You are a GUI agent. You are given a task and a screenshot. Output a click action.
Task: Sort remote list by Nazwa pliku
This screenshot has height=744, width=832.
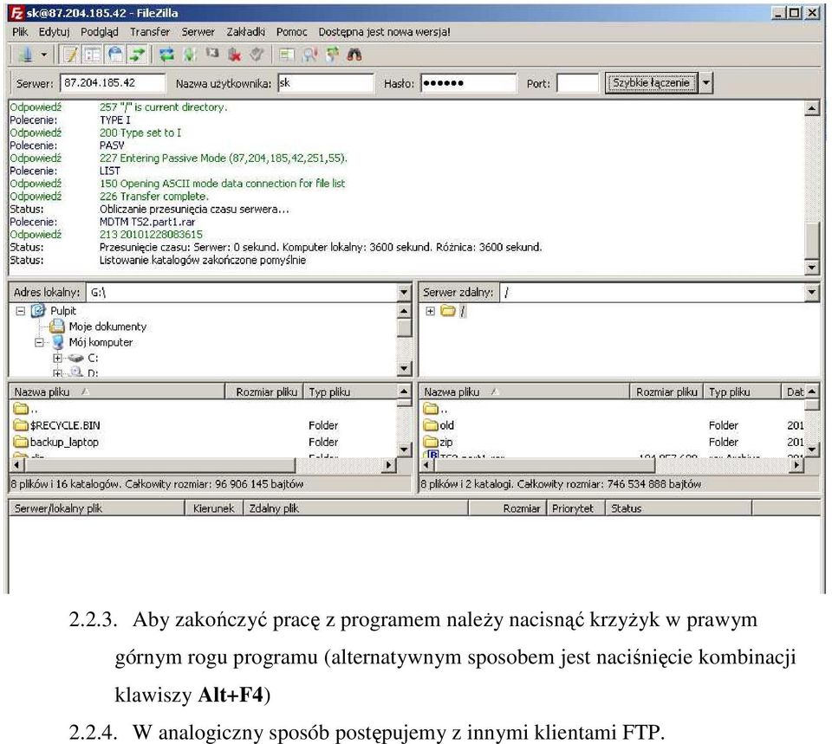tap(524, 391)
